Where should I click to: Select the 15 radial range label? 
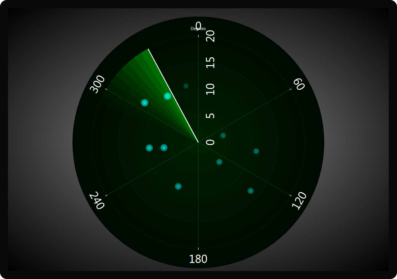coord(210,63)
